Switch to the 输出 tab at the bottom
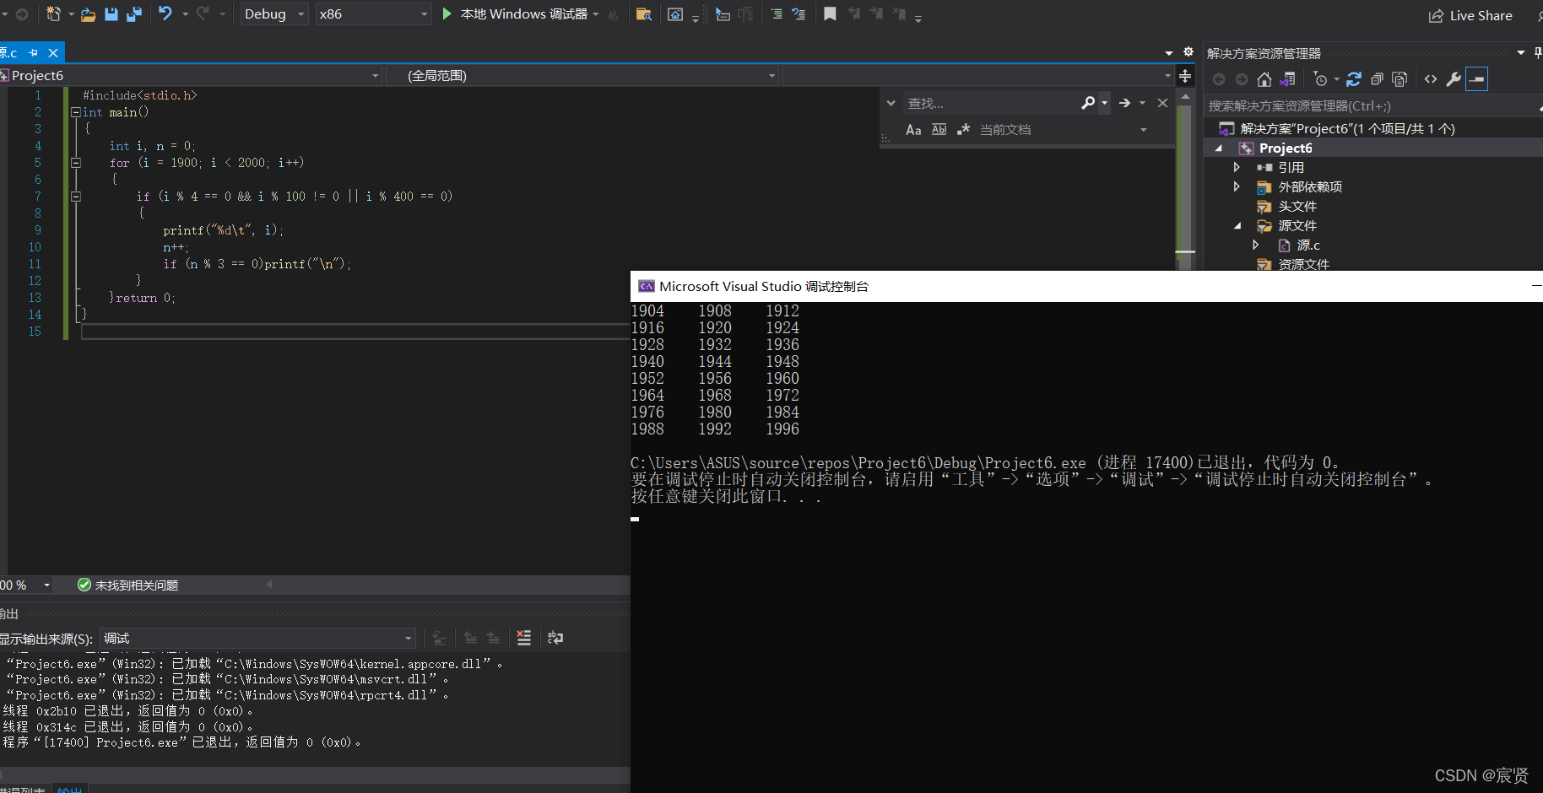This screenshot has width=1543, height=793. point(69,790)
